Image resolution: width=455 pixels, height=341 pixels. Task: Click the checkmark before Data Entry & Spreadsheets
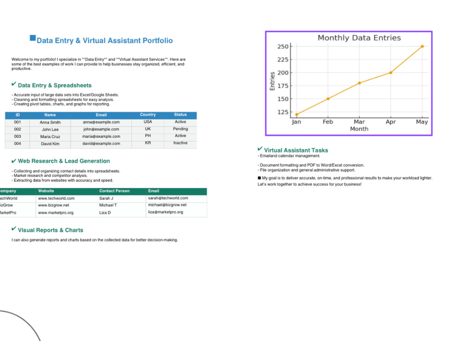tap(14, 84)
